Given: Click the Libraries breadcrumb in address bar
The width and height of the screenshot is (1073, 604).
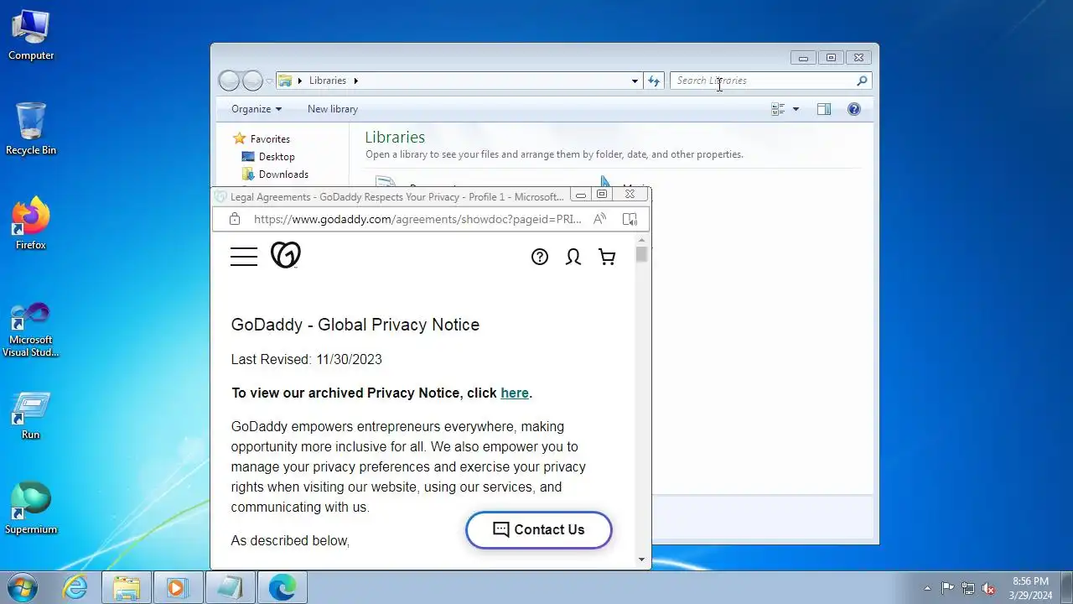Looking at the screenshot, I should [328, 81].
